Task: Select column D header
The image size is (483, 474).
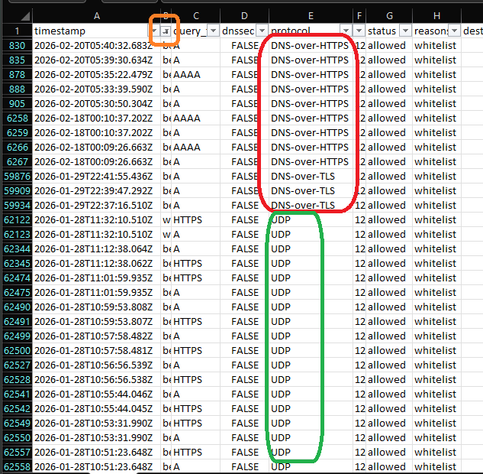Action: 244,15
